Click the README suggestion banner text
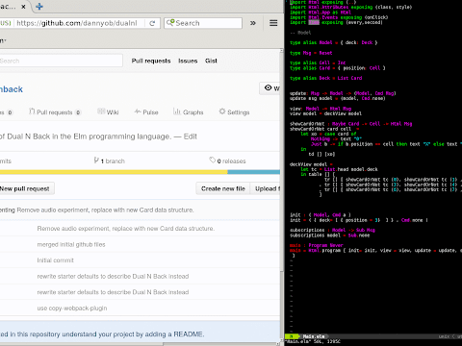 (102, 334)
